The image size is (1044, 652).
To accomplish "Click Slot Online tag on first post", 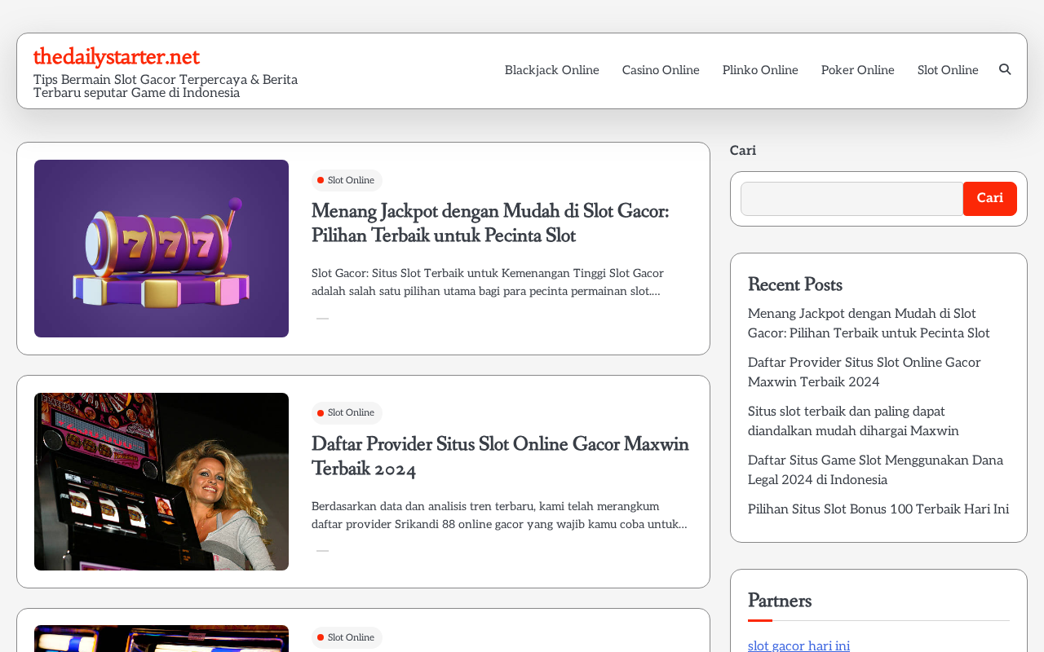I will (347, 181).
